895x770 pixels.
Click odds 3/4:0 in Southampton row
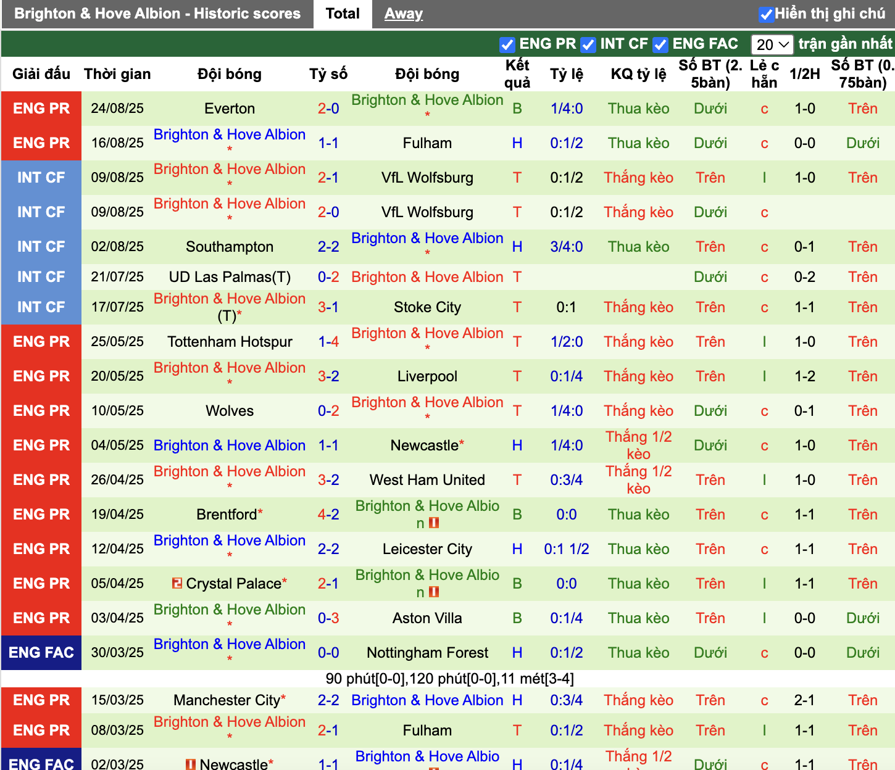[567, 247]
